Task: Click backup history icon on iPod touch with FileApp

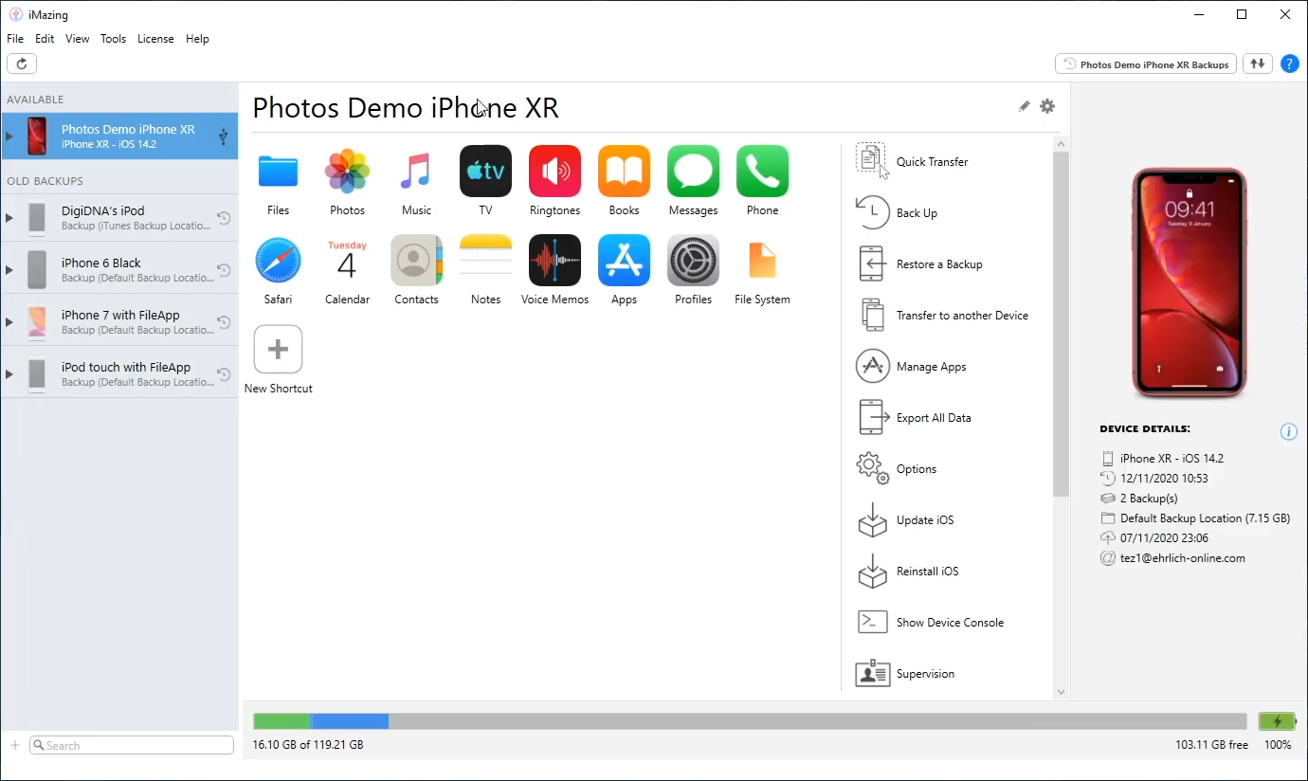Action: (x=224, y=374)
